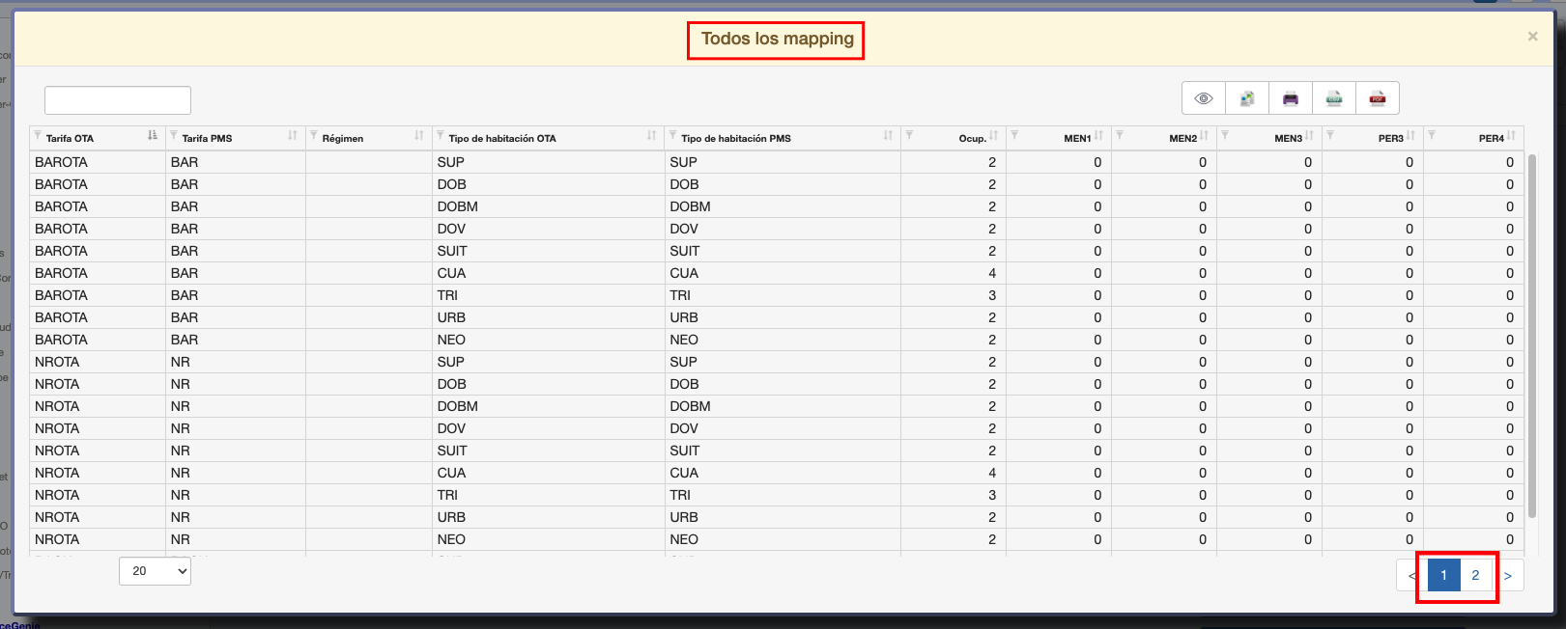Click the filter icon on Tarifa OTA

pyautogui.click(x=38, y=136)
